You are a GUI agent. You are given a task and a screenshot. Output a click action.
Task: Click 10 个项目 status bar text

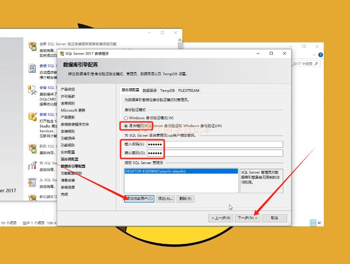(9, 223)
